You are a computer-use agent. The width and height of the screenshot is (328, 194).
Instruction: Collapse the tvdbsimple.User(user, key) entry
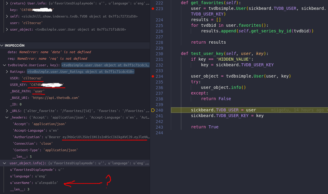point(4,65)
